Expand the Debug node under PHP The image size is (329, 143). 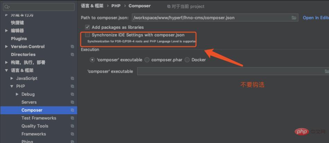[x=17, y=94]
